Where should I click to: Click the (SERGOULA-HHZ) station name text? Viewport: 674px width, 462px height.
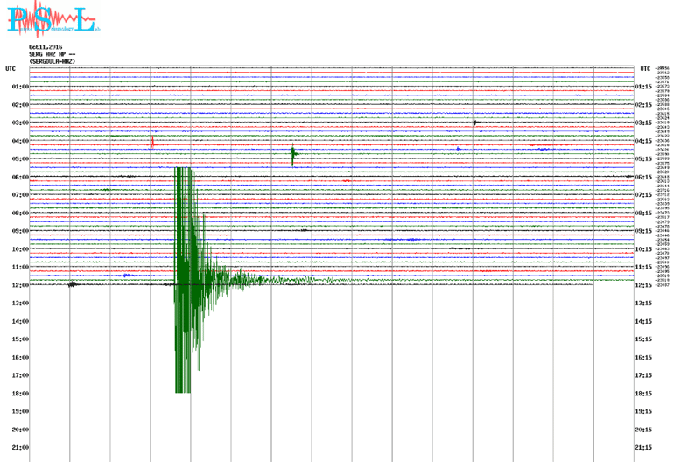pyautogui.click(x=52, y=60)
